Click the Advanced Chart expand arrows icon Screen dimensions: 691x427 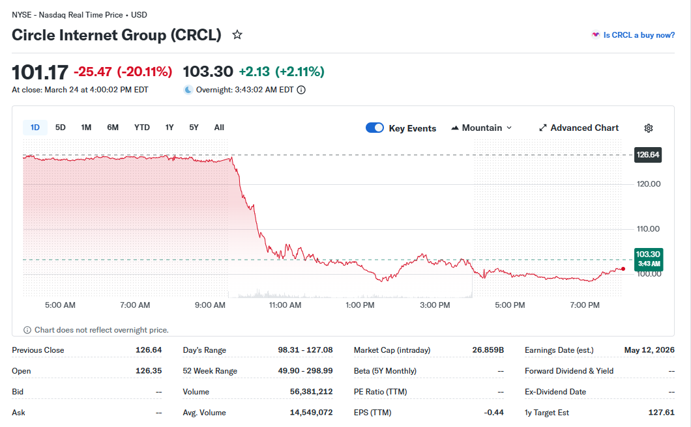pos(542,128)
